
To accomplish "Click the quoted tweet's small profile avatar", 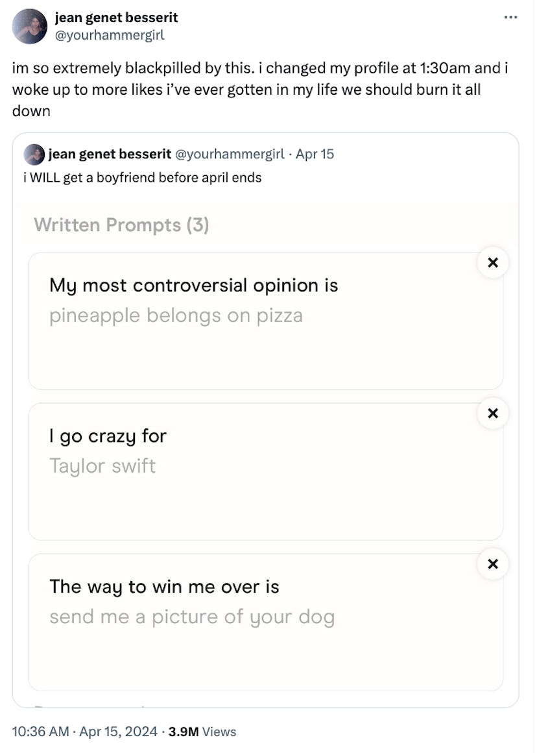I will 34,154.
